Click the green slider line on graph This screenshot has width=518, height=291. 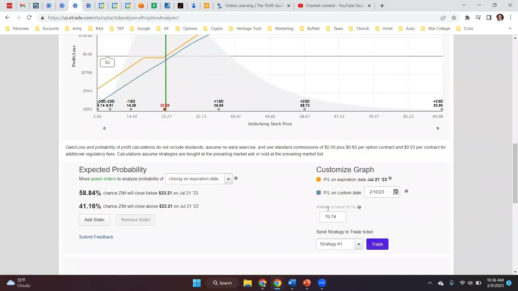click(166, 73)
